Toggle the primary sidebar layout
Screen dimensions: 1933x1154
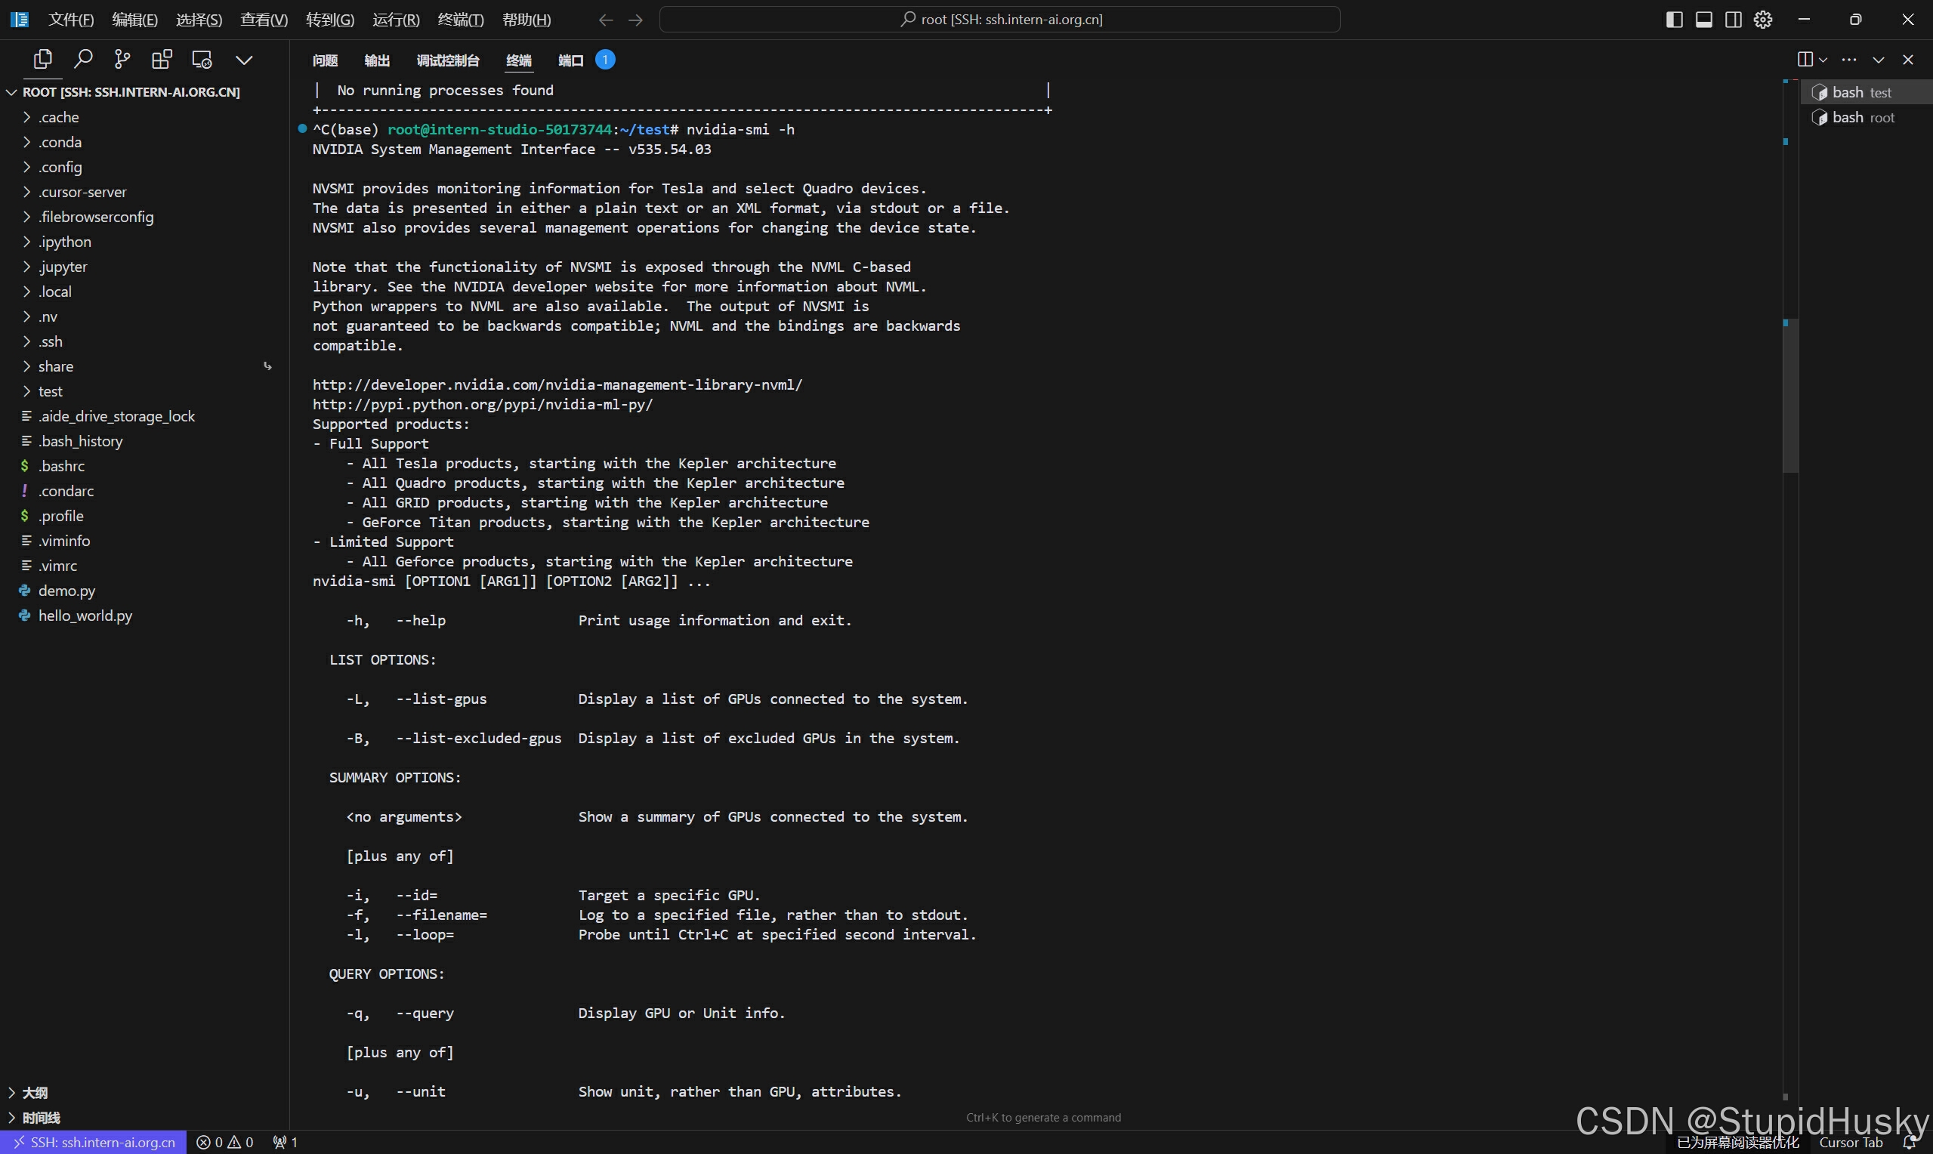click(1674, 20)
